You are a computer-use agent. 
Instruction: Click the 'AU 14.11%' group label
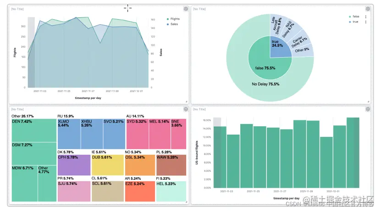click(135, 116)
